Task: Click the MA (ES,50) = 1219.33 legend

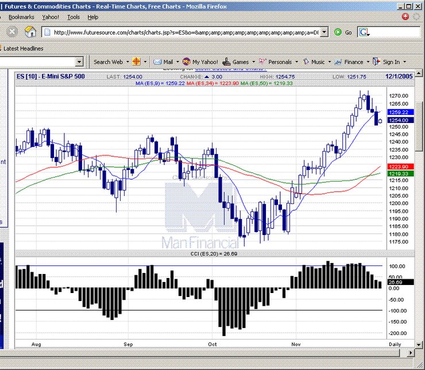Action: pyautogui.click(x=266, y=83)
